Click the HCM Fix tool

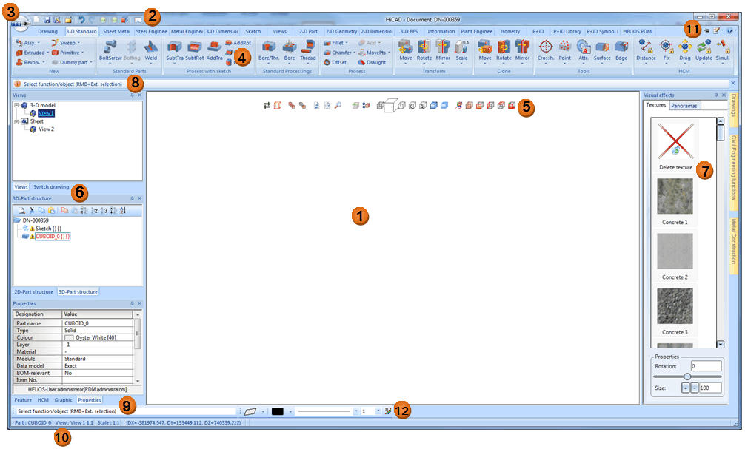pyautogui.click(x=666, y=50)
